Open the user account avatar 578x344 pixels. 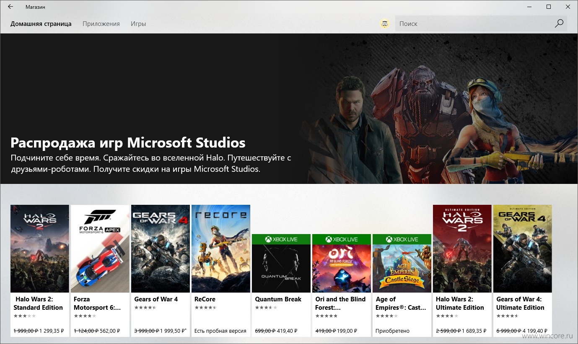[x=384, y=24]
